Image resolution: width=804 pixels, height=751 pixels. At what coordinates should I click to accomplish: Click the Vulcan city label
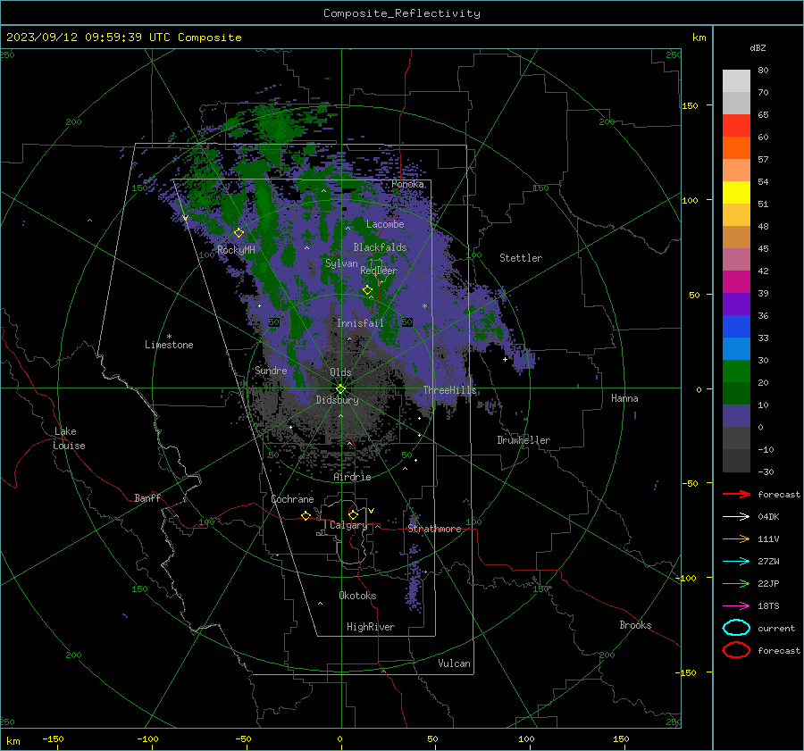(x=454, y=663)
